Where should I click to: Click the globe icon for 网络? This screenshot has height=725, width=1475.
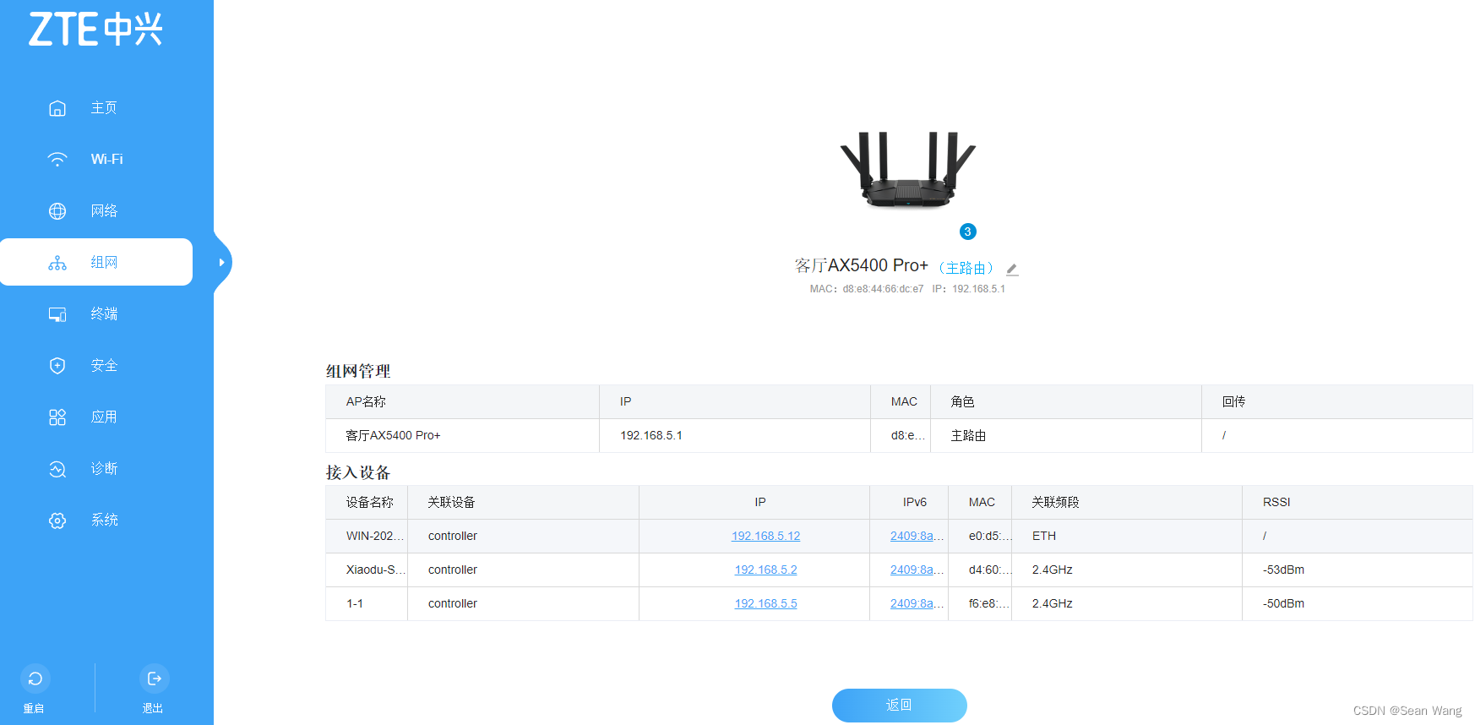57,211
